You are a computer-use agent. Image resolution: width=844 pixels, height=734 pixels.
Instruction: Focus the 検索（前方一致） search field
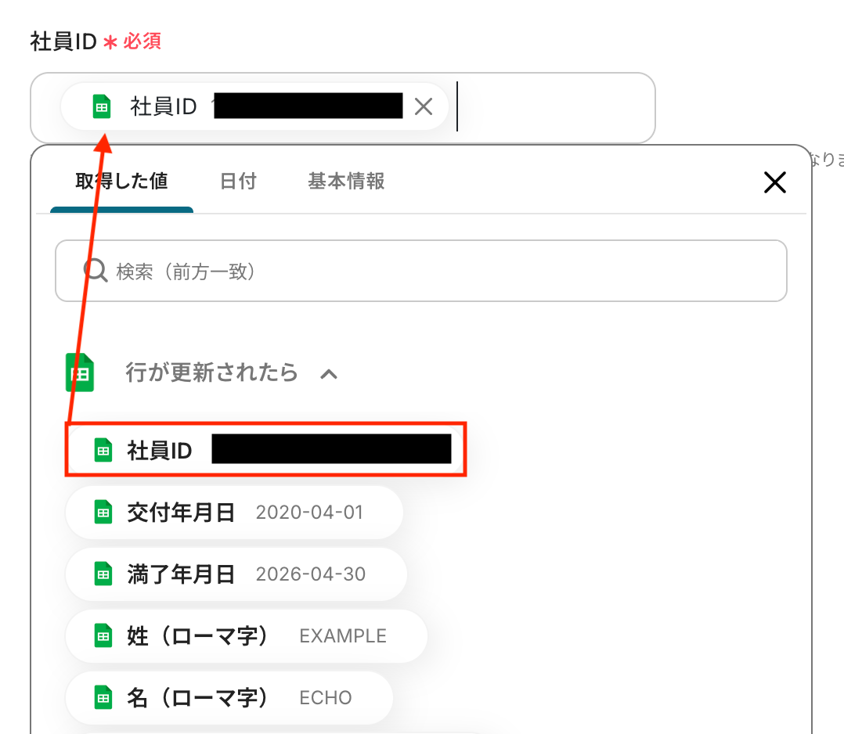click(x=421, y=271)
